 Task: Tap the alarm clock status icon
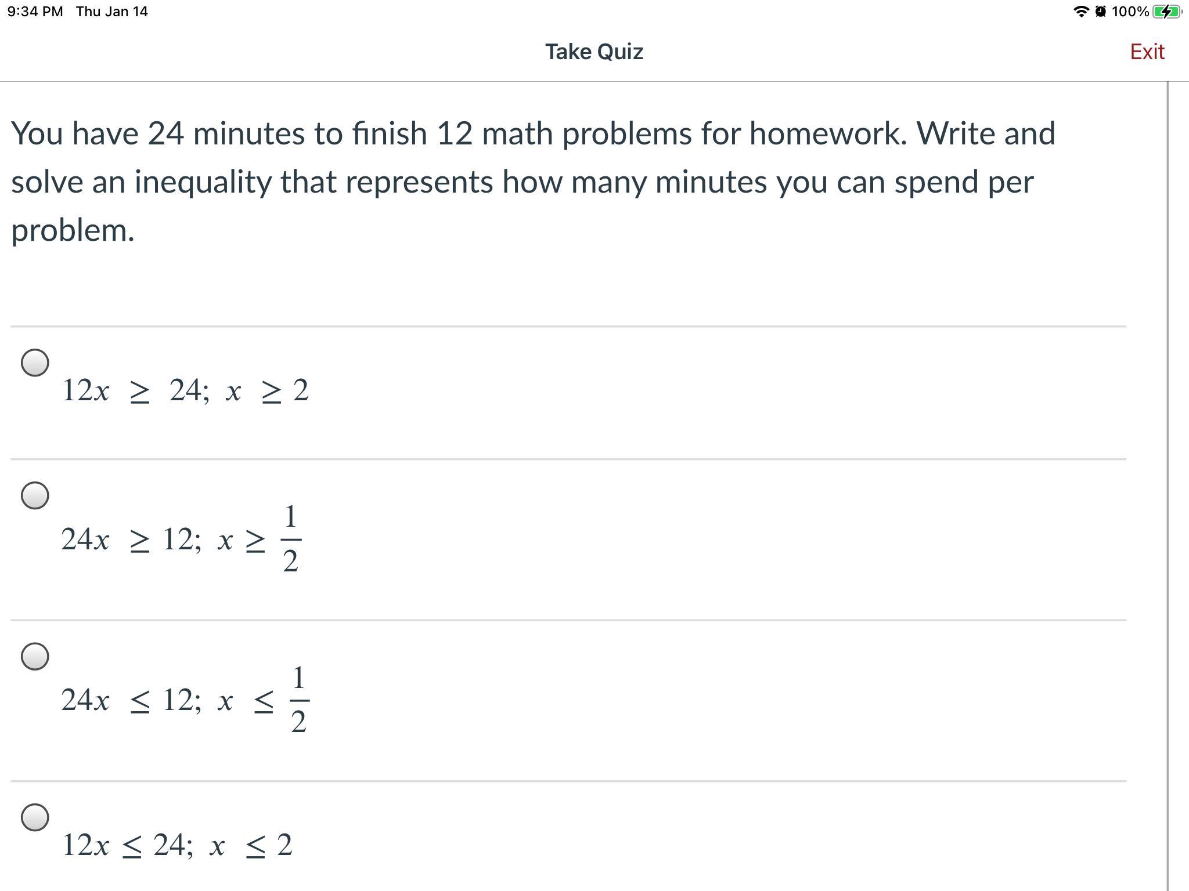[x=1100, y=12]
